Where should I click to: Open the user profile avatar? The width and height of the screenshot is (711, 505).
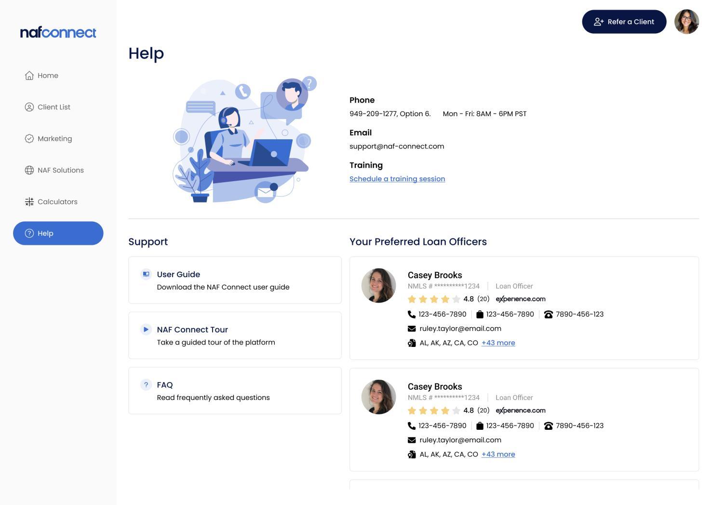click(686, 22)
